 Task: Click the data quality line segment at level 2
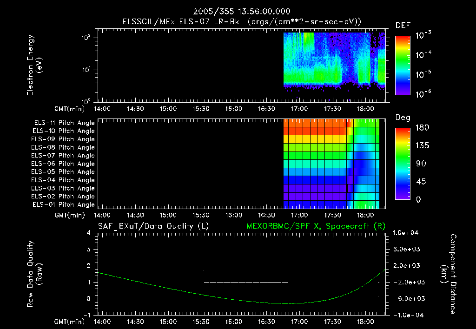coord(154,266)
